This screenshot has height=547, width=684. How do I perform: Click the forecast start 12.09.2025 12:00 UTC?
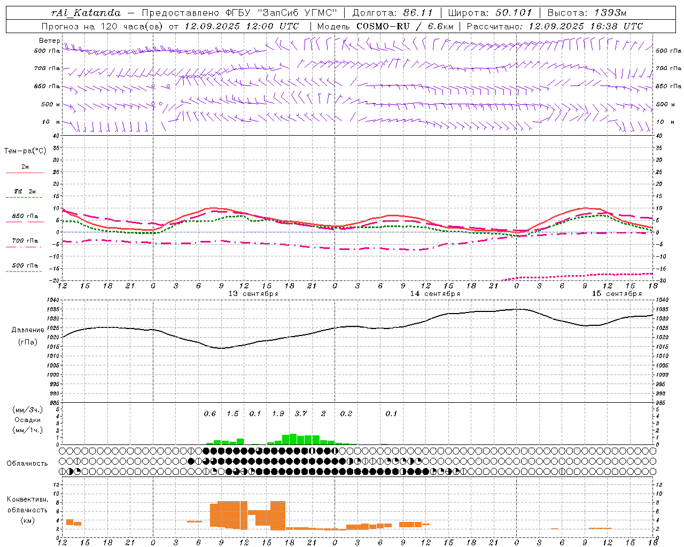tap(242, 26)
